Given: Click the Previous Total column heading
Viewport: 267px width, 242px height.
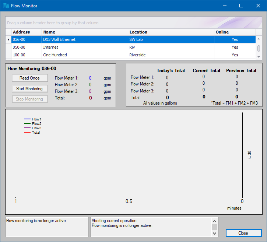Looking at the screenshot, I should tap(241, 70).
